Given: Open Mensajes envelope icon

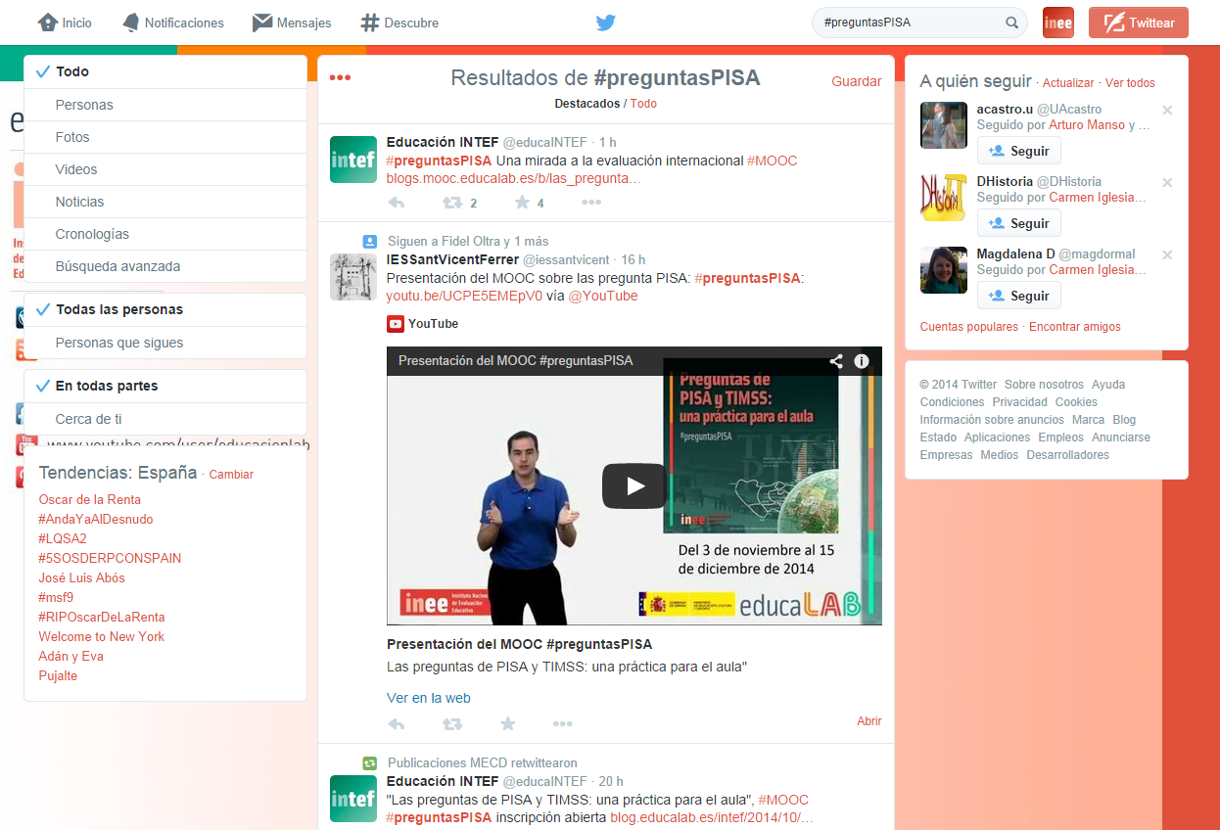Looking at the screenshot, I should pyautogui.click(x=261, y=22).
